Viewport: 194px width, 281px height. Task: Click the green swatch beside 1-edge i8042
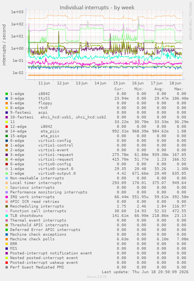(x=7, y=94)
